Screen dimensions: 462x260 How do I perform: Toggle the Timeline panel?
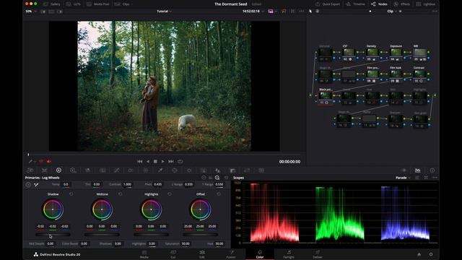click(x=356, y=4)
